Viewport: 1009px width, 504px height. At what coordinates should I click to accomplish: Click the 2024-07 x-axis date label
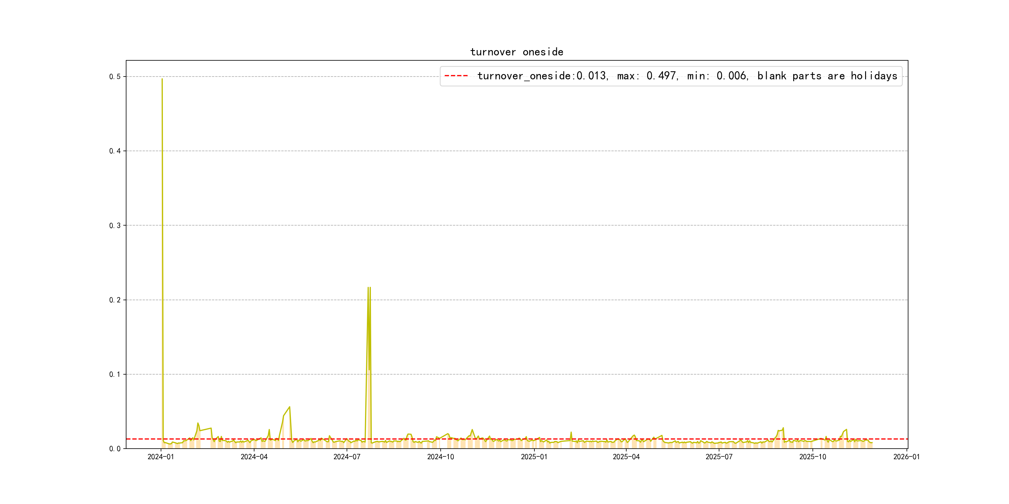[347, 457]
